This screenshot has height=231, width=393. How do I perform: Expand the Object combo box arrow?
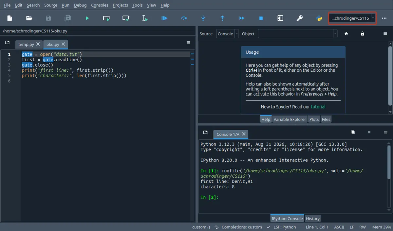point(335,34)
